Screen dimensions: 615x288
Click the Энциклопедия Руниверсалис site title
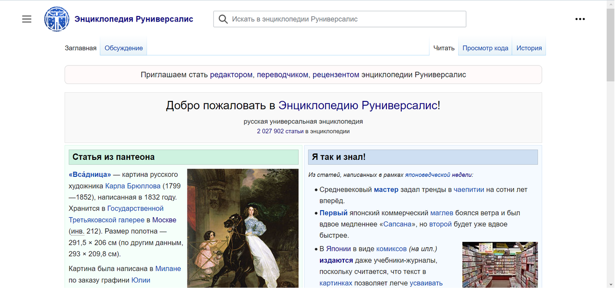[134, 19]
